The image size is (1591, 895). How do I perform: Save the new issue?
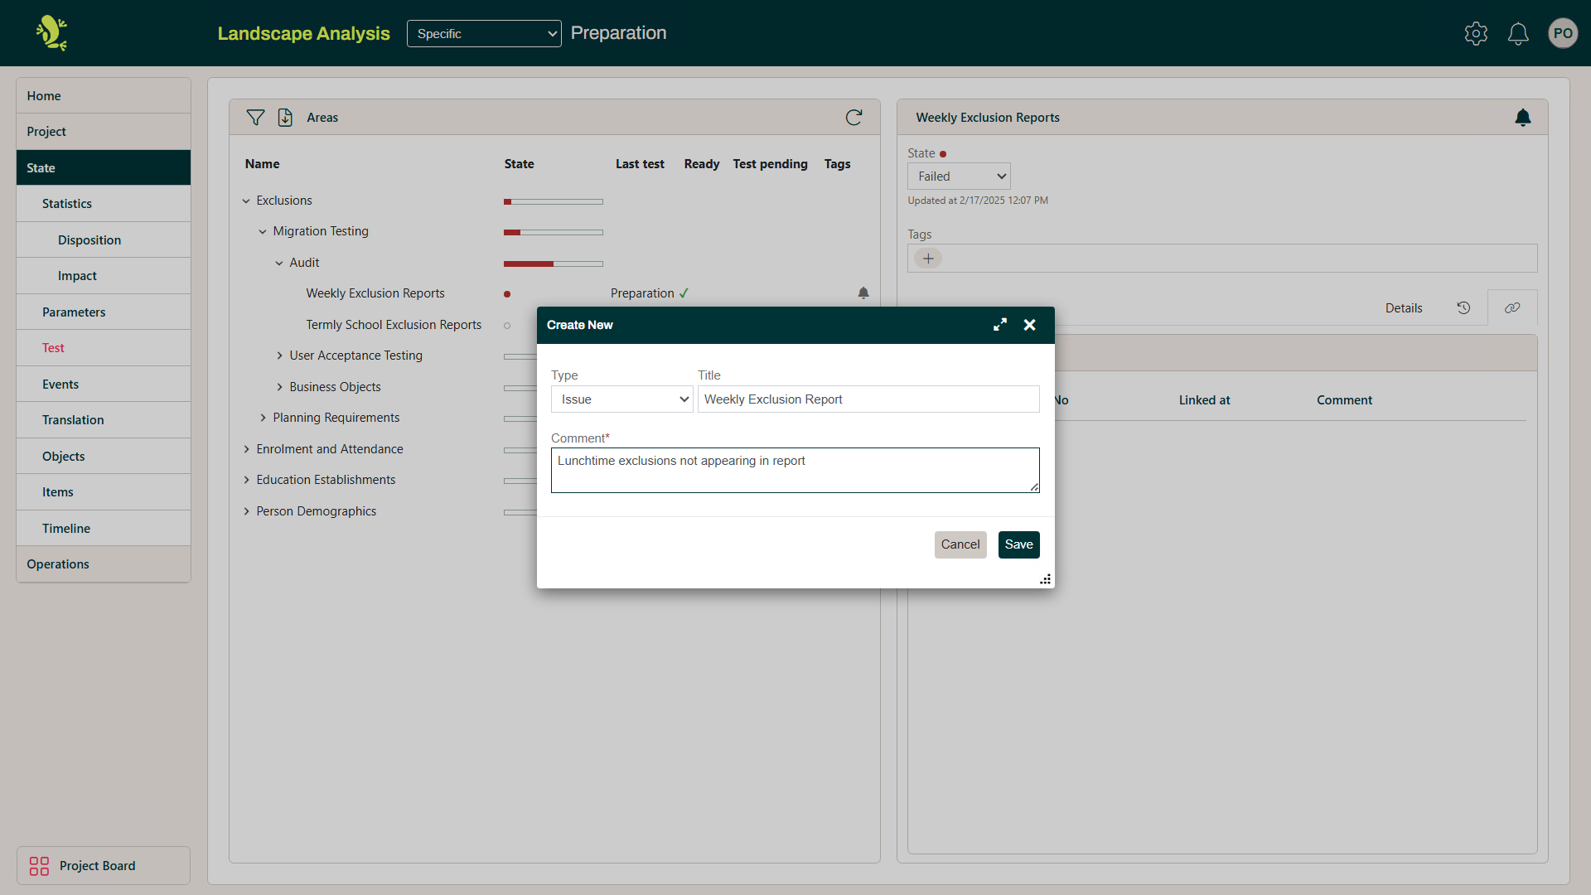[1018, 544]
